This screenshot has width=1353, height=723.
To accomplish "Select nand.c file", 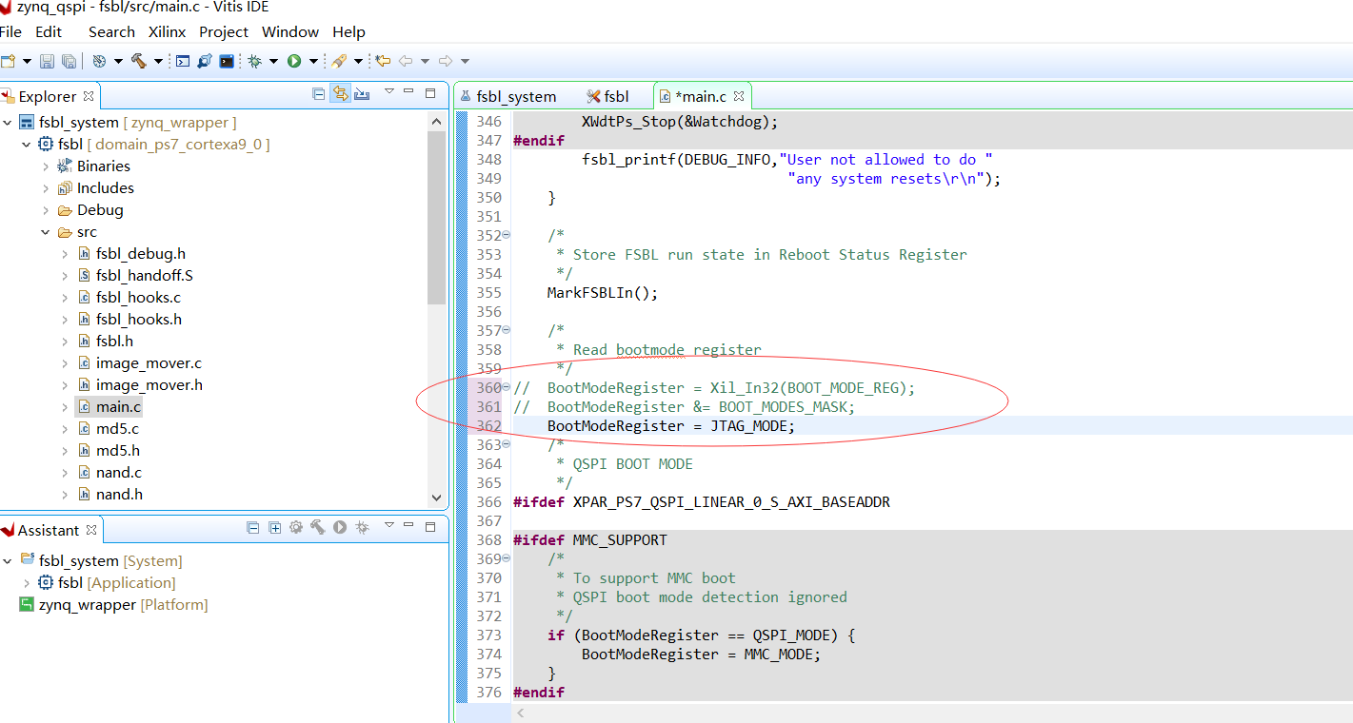I will point(119,473).
